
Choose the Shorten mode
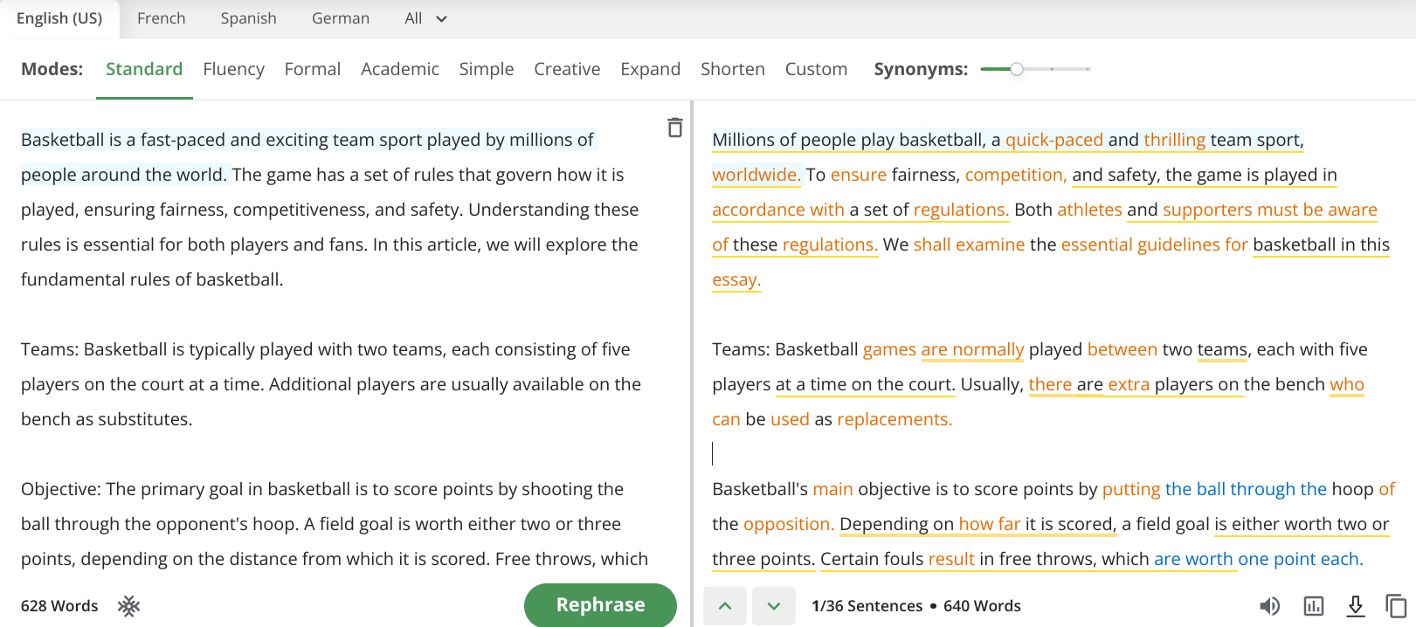pos(733,69)
